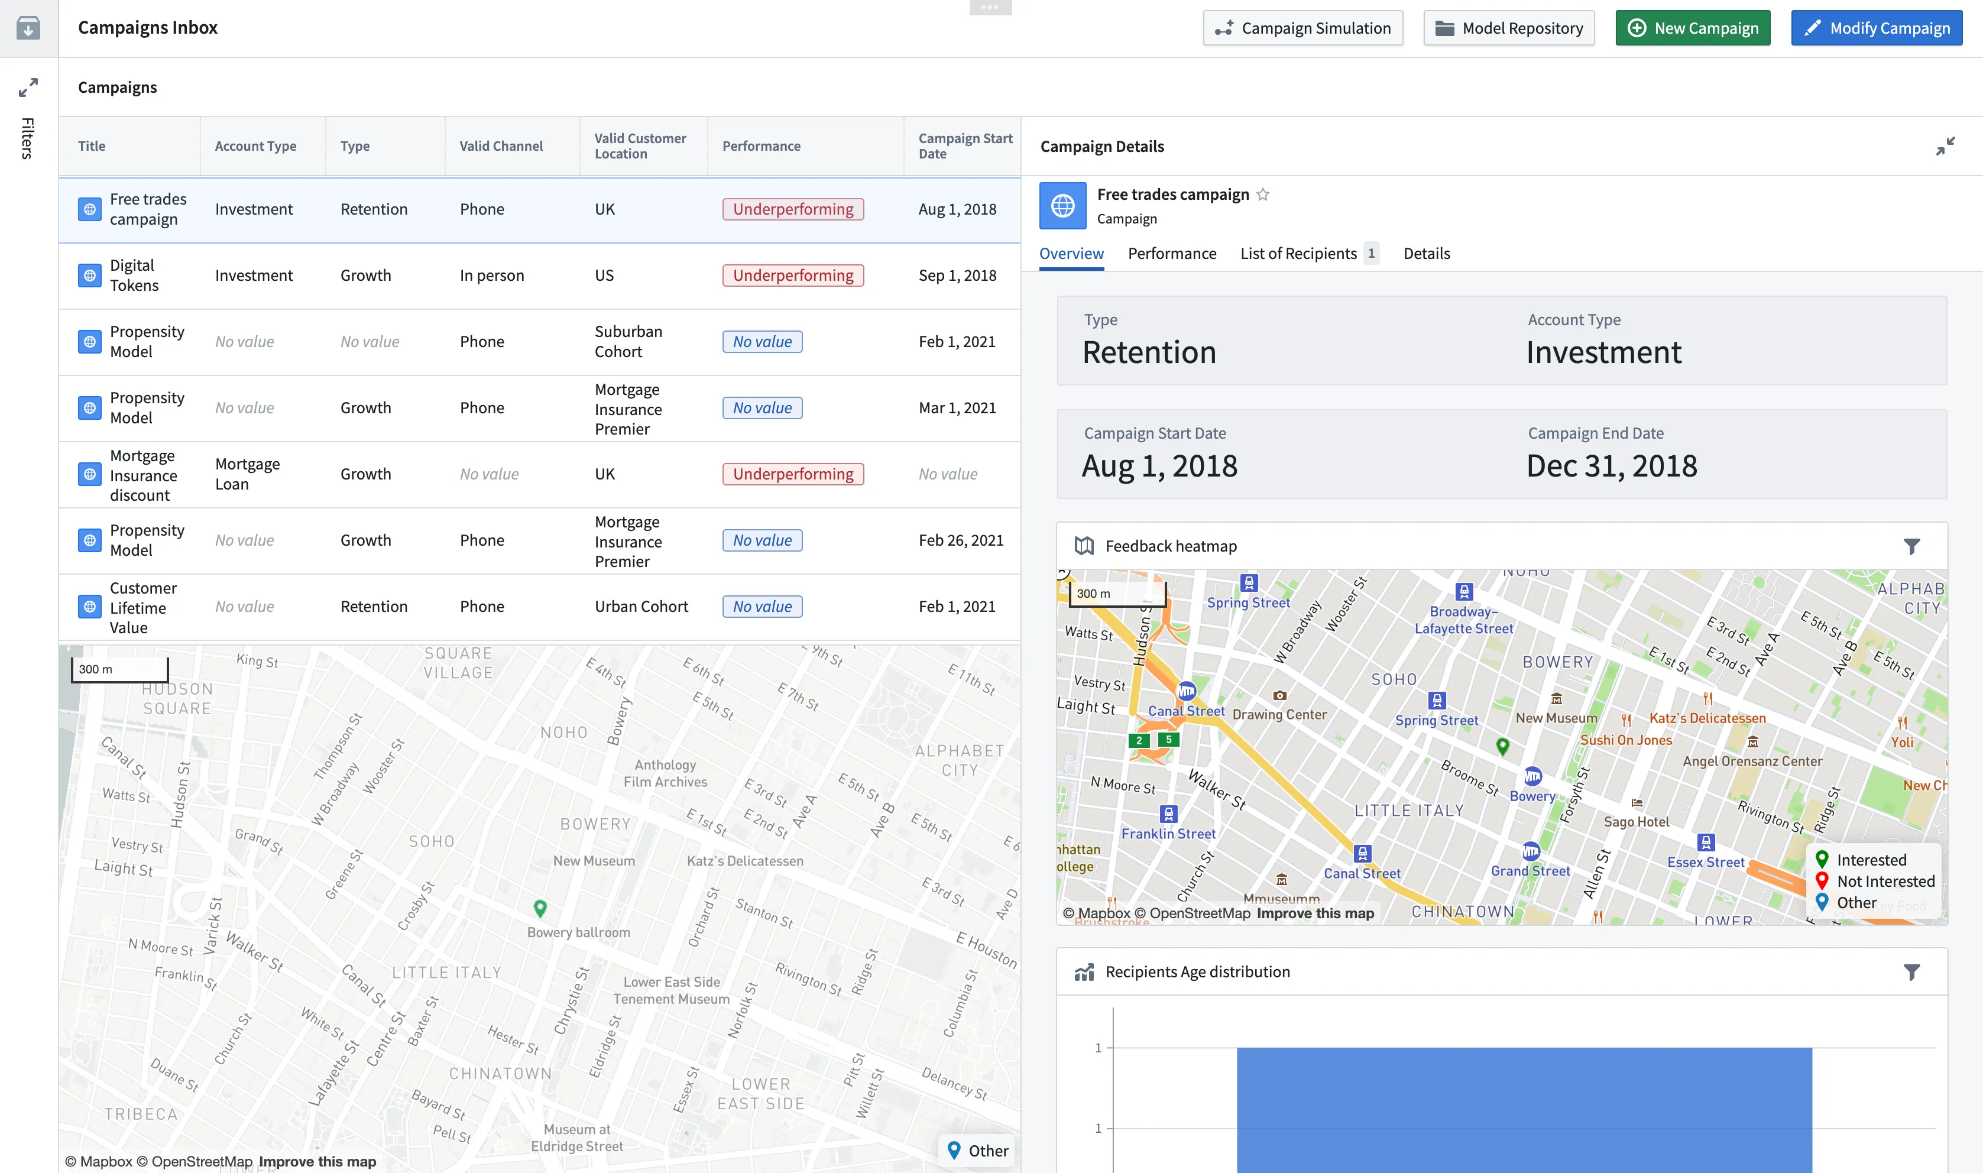Expand the Filters sidebar with arrows icon
The width and height of the screenshot is (1983, 1173).
point(28,88)
